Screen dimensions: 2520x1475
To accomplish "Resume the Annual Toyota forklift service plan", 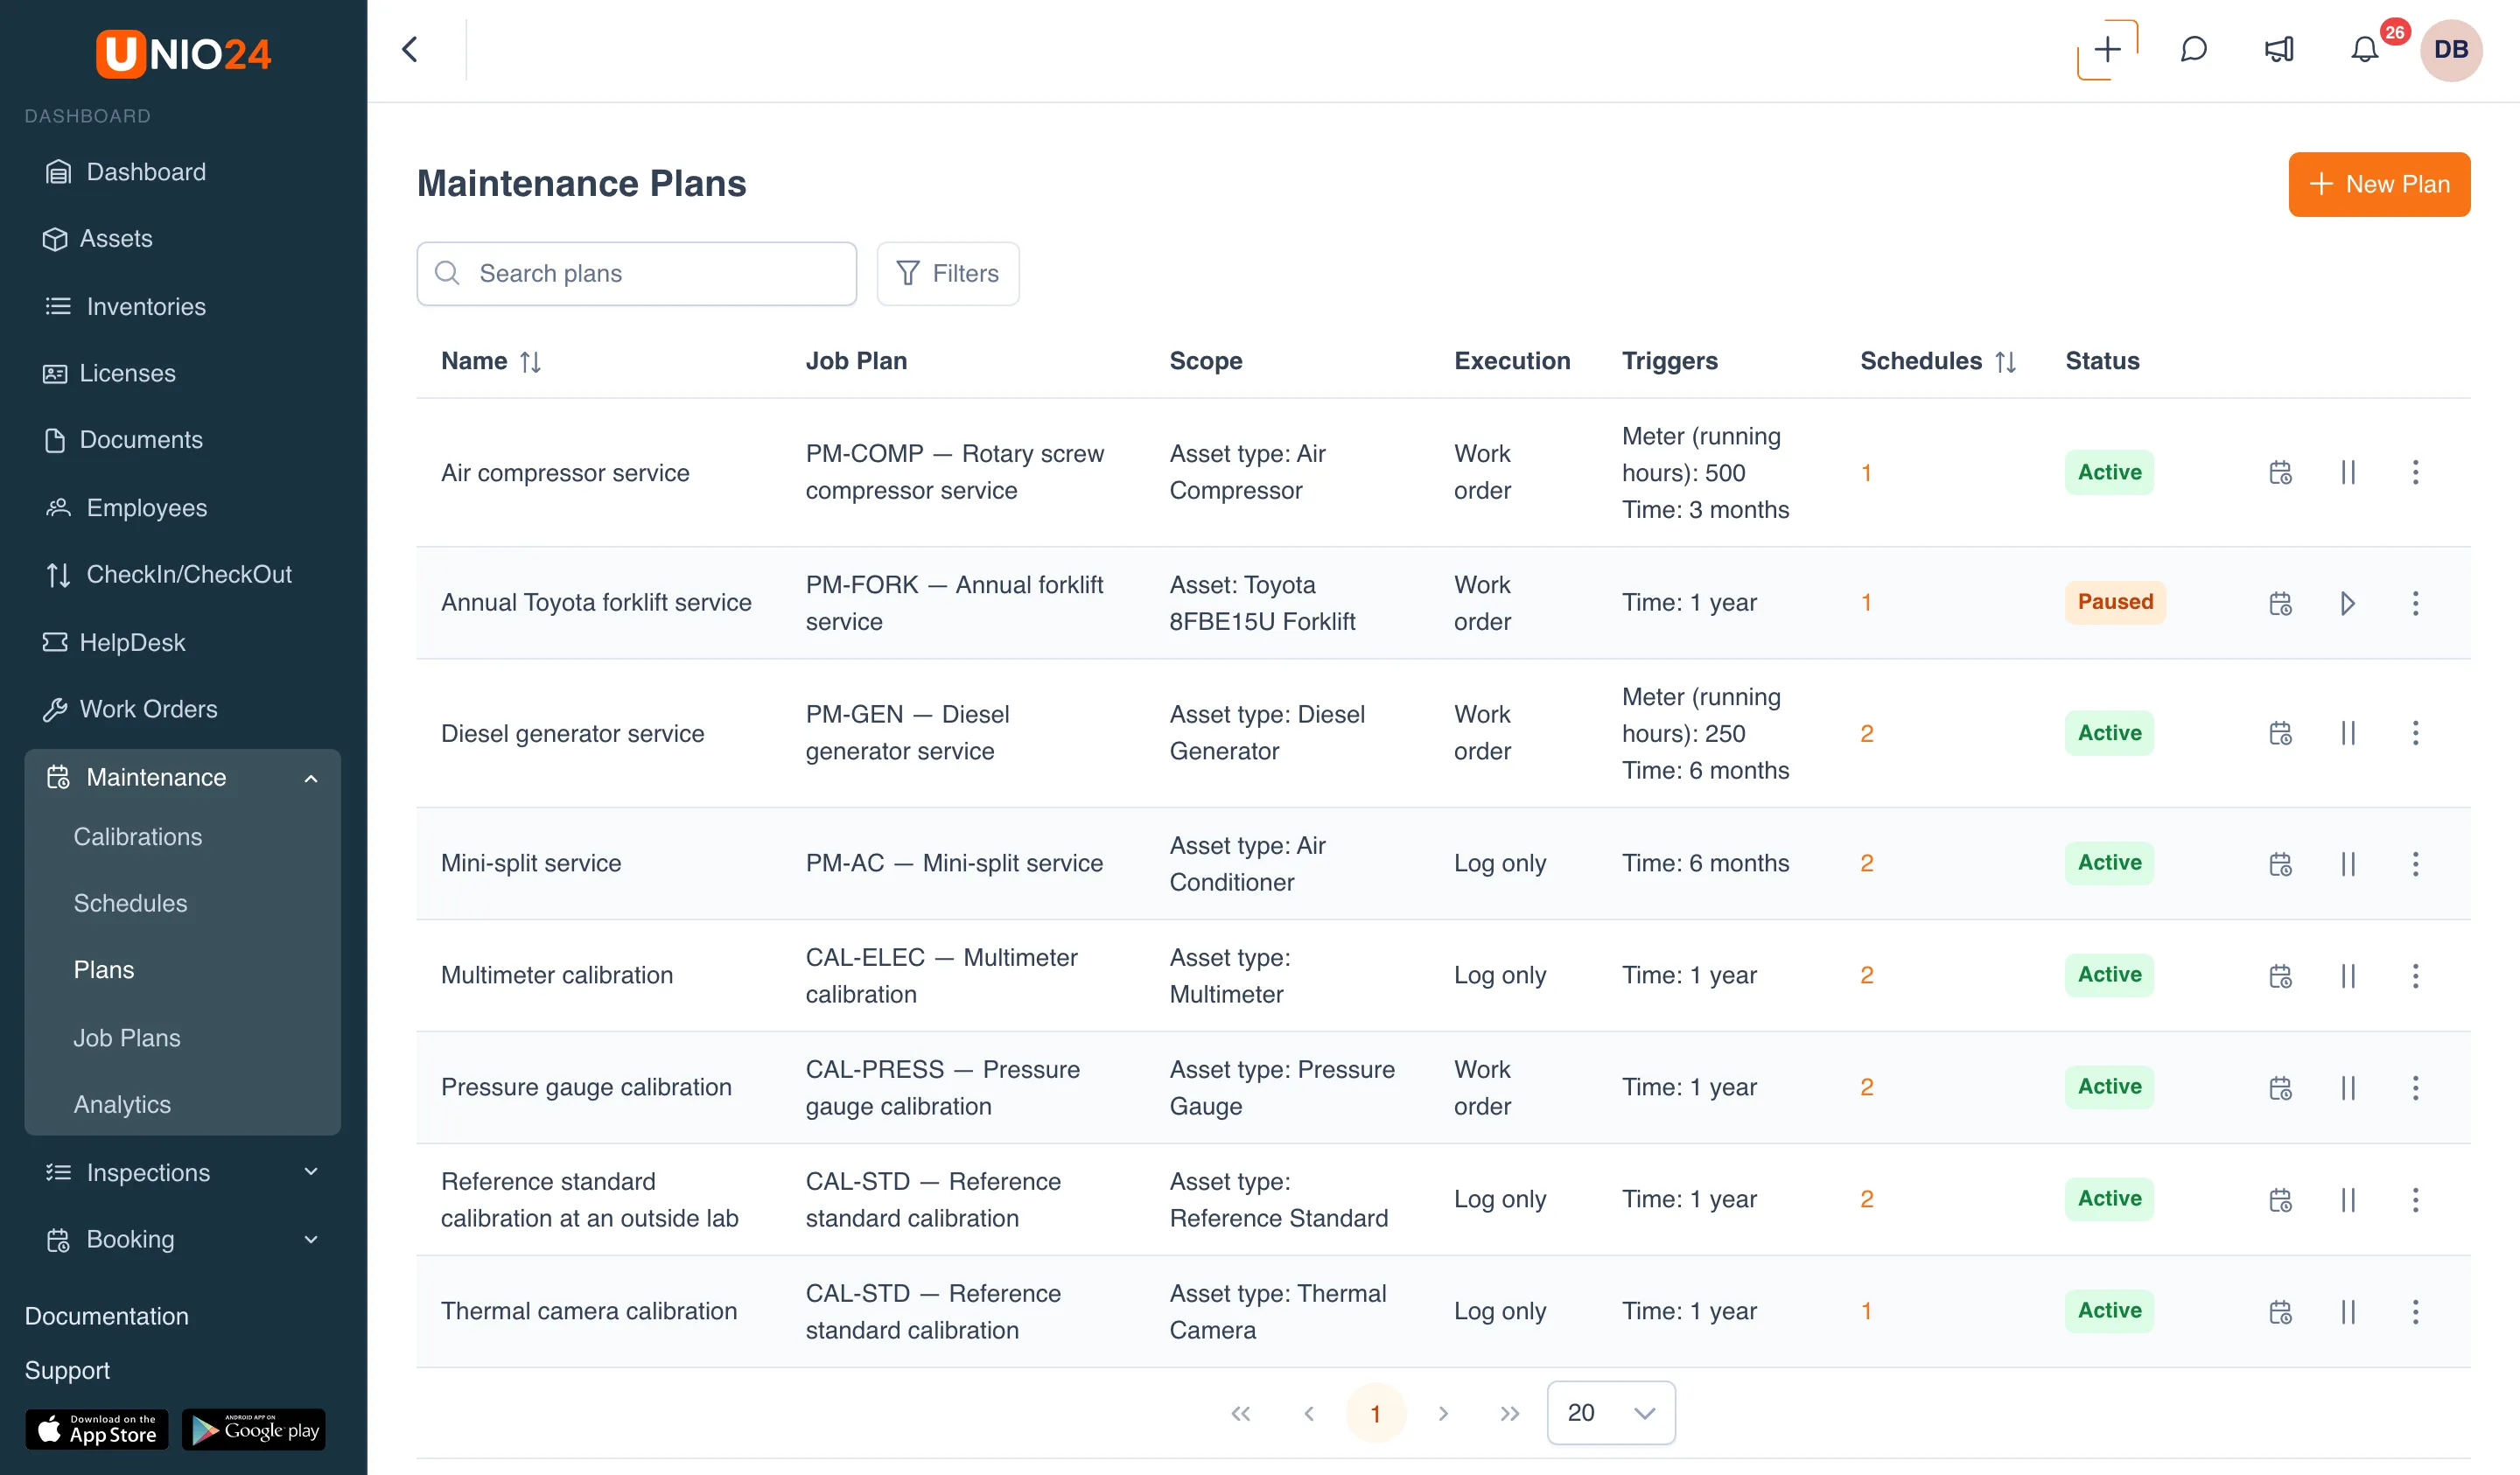I will (x=2348, y=603).
